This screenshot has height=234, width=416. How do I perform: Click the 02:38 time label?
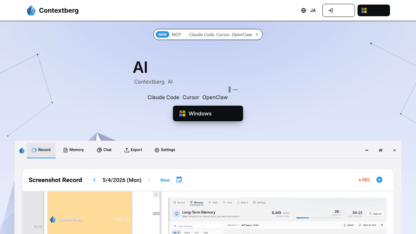click(x=38, y=227)
